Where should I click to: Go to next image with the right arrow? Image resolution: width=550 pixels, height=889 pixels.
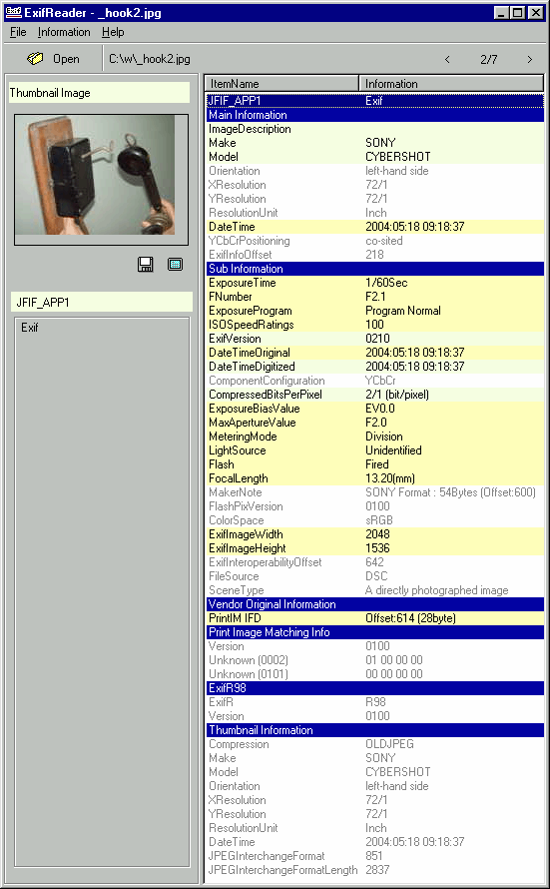[530, 59]
